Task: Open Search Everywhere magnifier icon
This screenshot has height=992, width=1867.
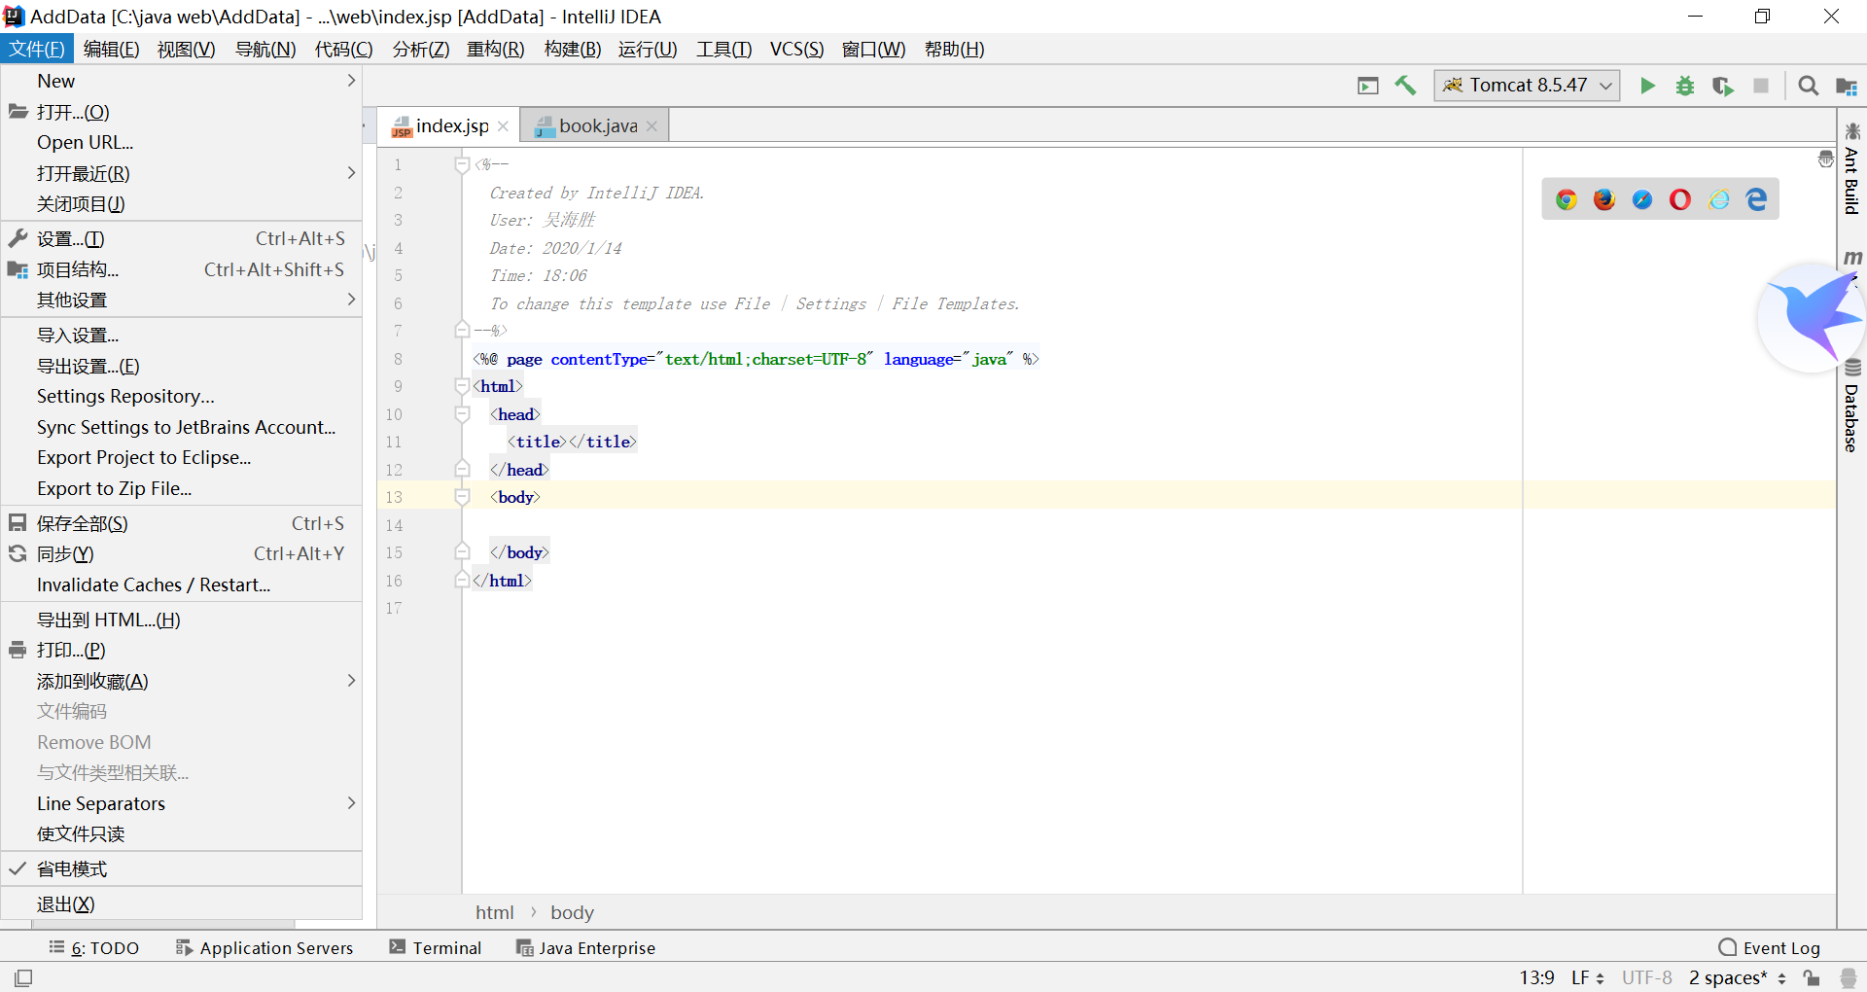Action: point(1809,86)
